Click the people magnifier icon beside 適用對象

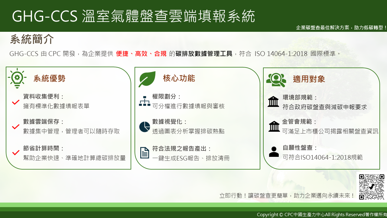(x=276, y=79)
